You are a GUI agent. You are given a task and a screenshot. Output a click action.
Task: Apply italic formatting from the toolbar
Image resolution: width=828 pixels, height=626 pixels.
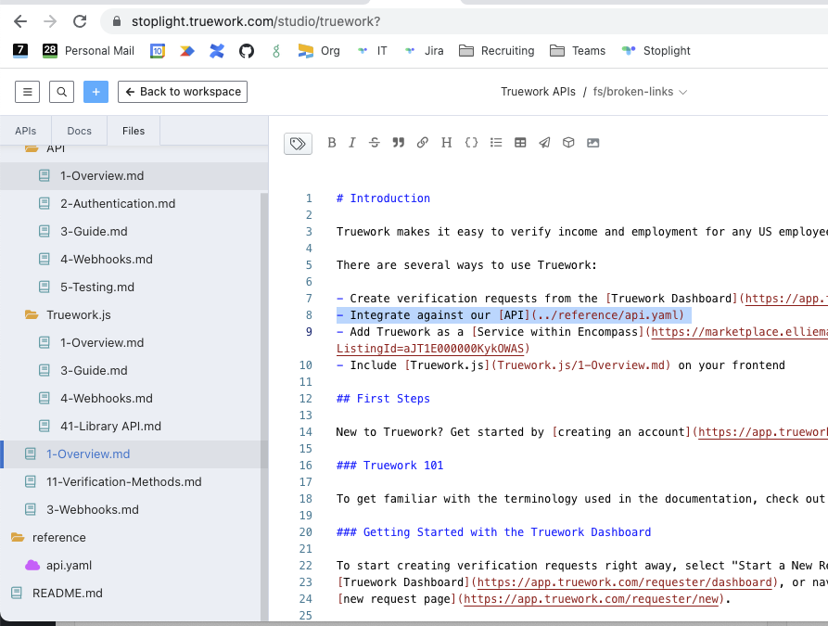pos(352,142)
